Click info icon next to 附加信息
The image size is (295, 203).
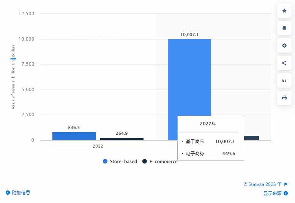pos(8,192)
